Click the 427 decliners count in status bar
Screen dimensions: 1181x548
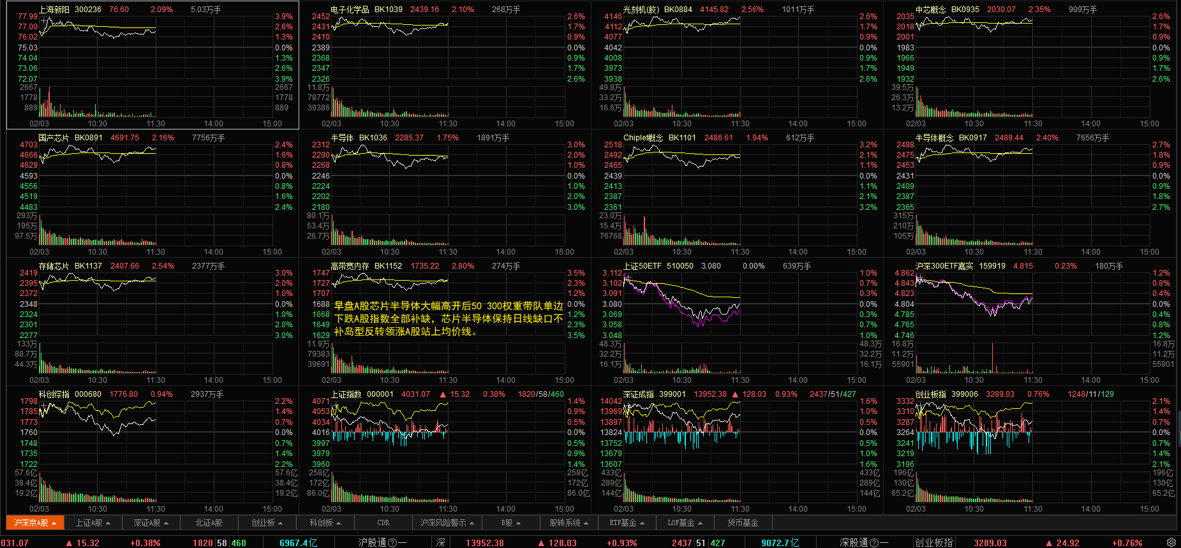(x=718, y=543)
